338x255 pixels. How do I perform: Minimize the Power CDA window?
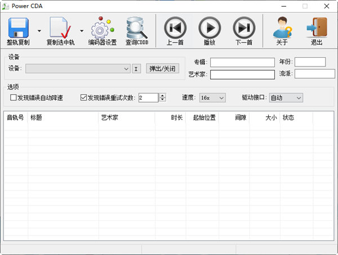pyautogui.click(x=284, y=6)
